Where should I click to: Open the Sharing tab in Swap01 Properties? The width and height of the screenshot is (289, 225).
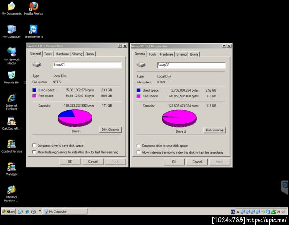coord(77,54)
